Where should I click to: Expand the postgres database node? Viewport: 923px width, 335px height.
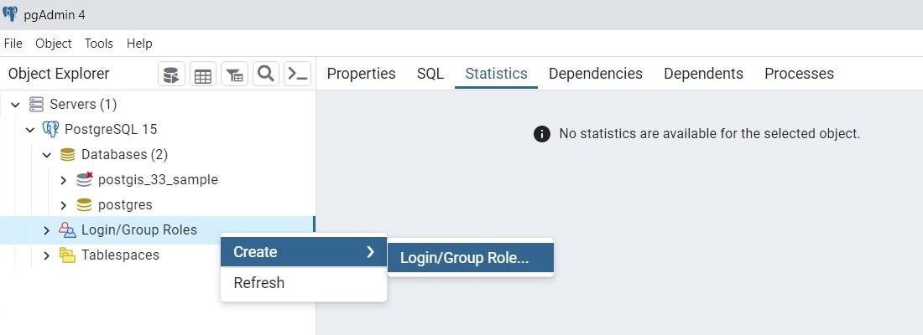[64, 205]
